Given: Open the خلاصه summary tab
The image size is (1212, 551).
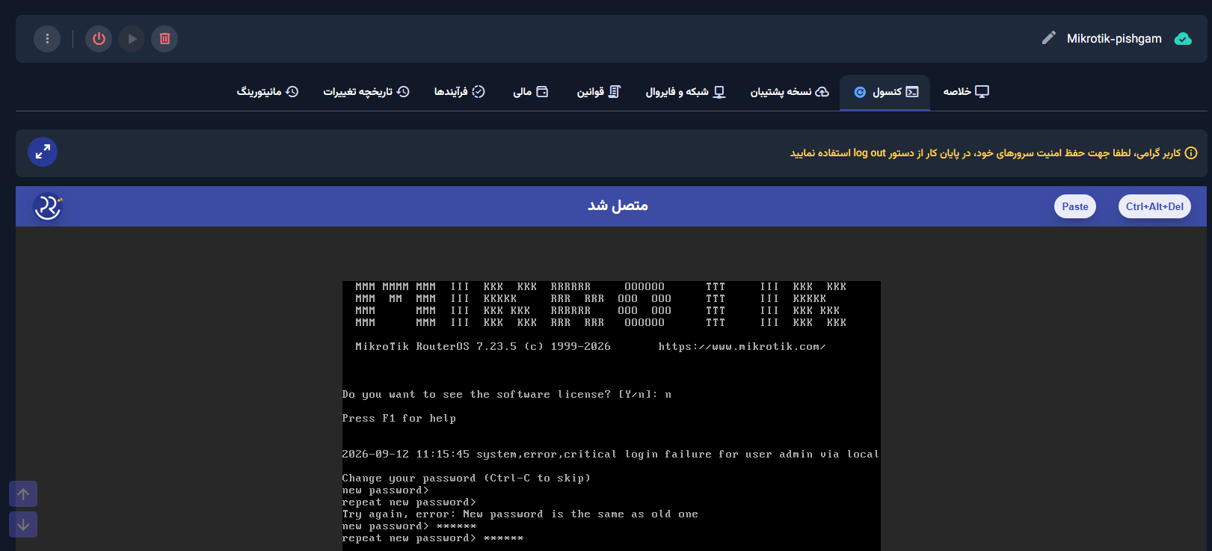Looking at the screenshot, I should point(966,91).
